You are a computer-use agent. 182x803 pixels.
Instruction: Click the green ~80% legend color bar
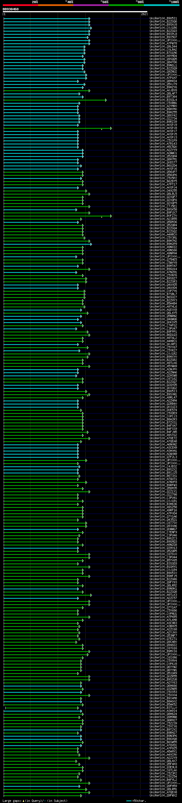pos(126,5)
